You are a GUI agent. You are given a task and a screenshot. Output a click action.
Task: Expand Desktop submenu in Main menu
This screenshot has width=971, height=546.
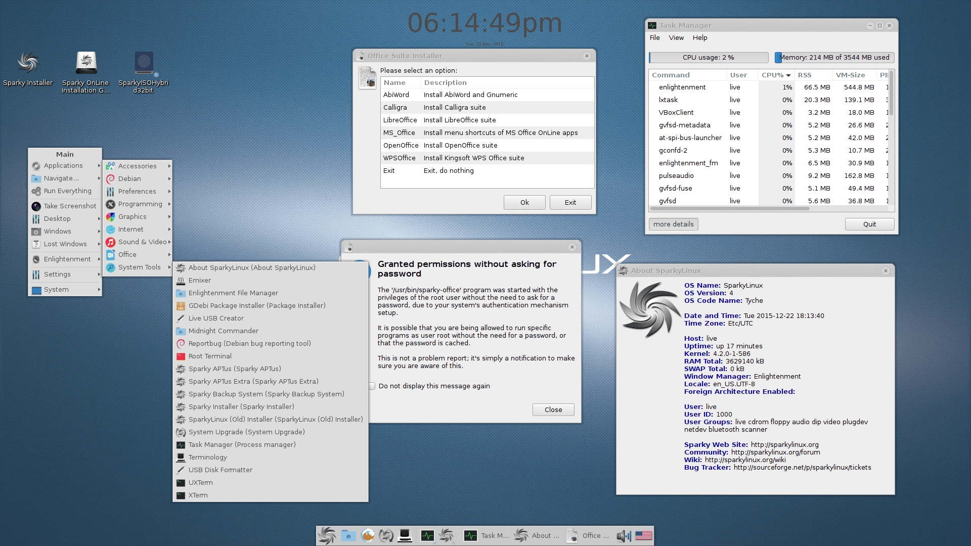[x=65, y=218]
